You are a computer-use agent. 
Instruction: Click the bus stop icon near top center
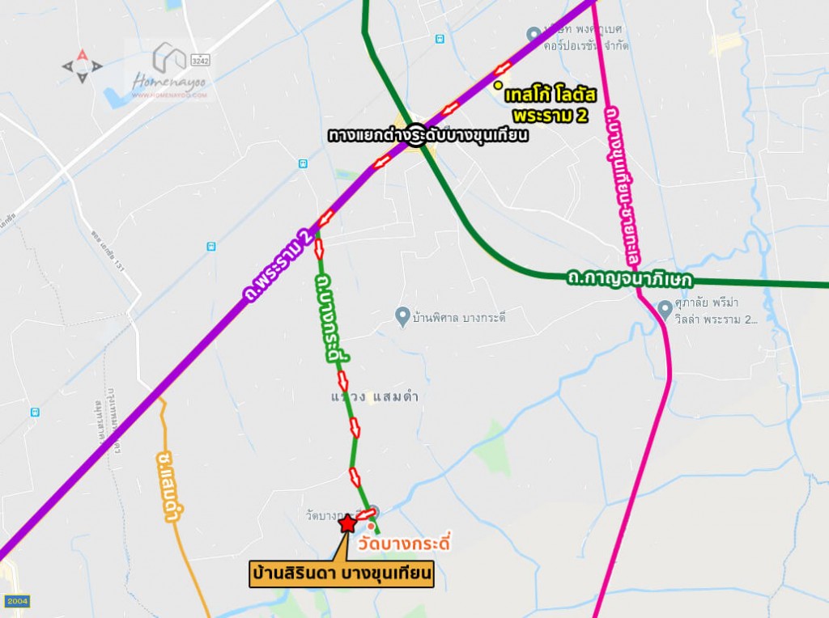(x=440, y=39)
